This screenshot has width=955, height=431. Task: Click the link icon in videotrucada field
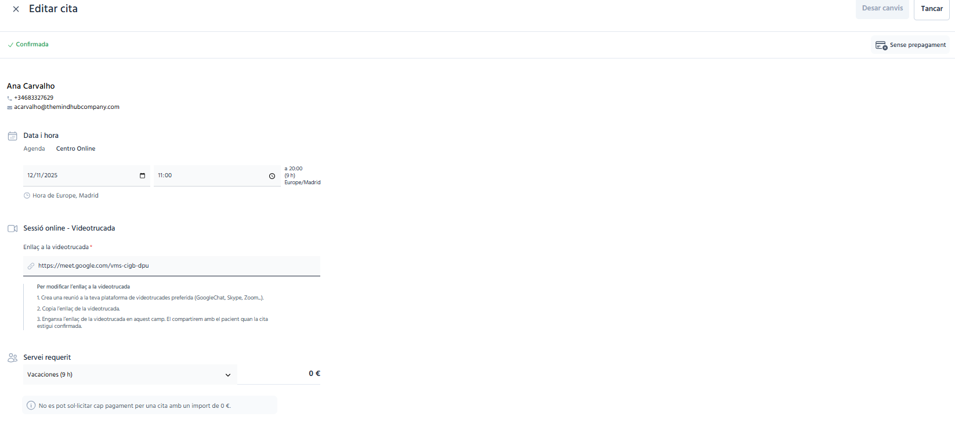(31, 266)
